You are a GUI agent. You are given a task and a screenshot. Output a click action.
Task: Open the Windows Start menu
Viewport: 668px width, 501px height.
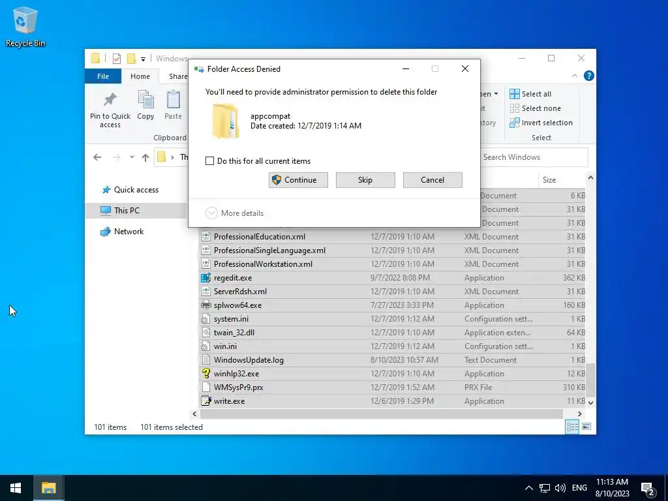tap(16, 488)
